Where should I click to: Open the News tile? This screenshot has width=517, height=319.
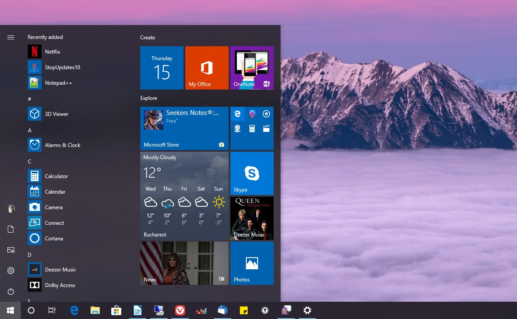184,263
